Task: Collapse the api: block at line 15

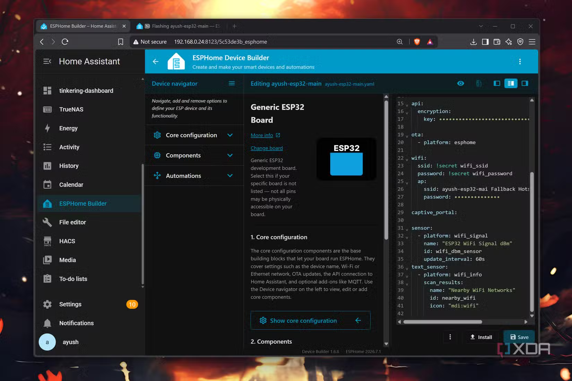Action: [407, 105]
